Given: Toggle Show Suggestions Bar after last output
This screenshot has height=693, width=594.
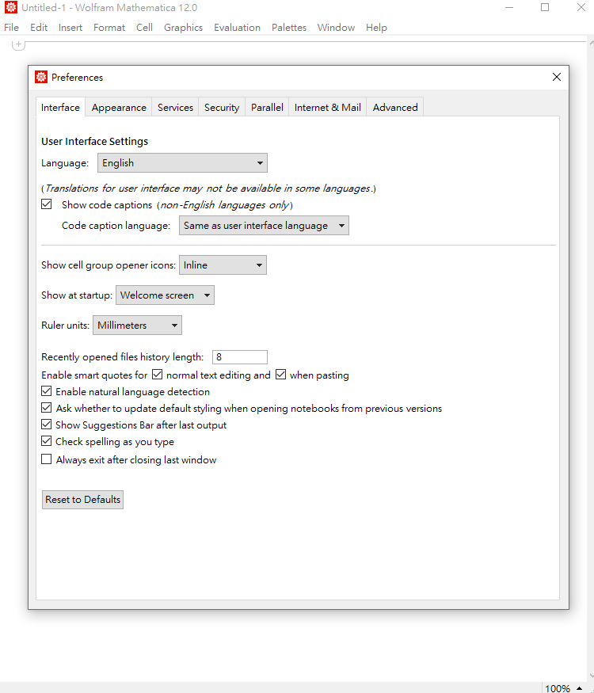Looking at the screenshot, I should click(x=47, y=425).
